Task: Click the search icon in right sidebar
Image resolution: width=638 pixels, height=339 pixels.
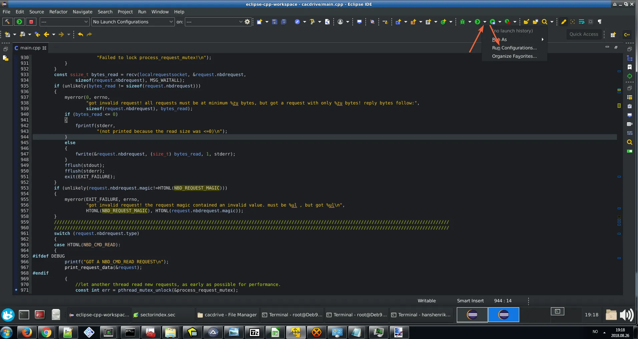Action: pyautogui.click(x=630, y=142)
